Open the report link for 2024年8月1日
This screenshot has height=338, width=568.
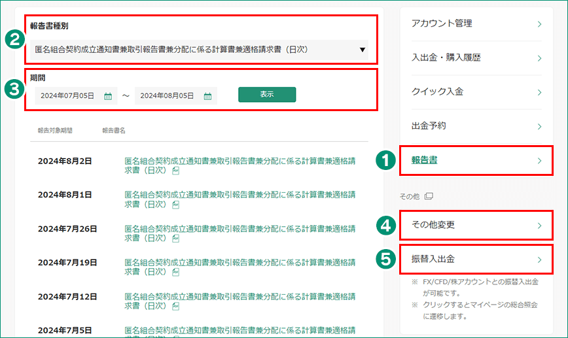pyautogui.click(x=240, y=199)
